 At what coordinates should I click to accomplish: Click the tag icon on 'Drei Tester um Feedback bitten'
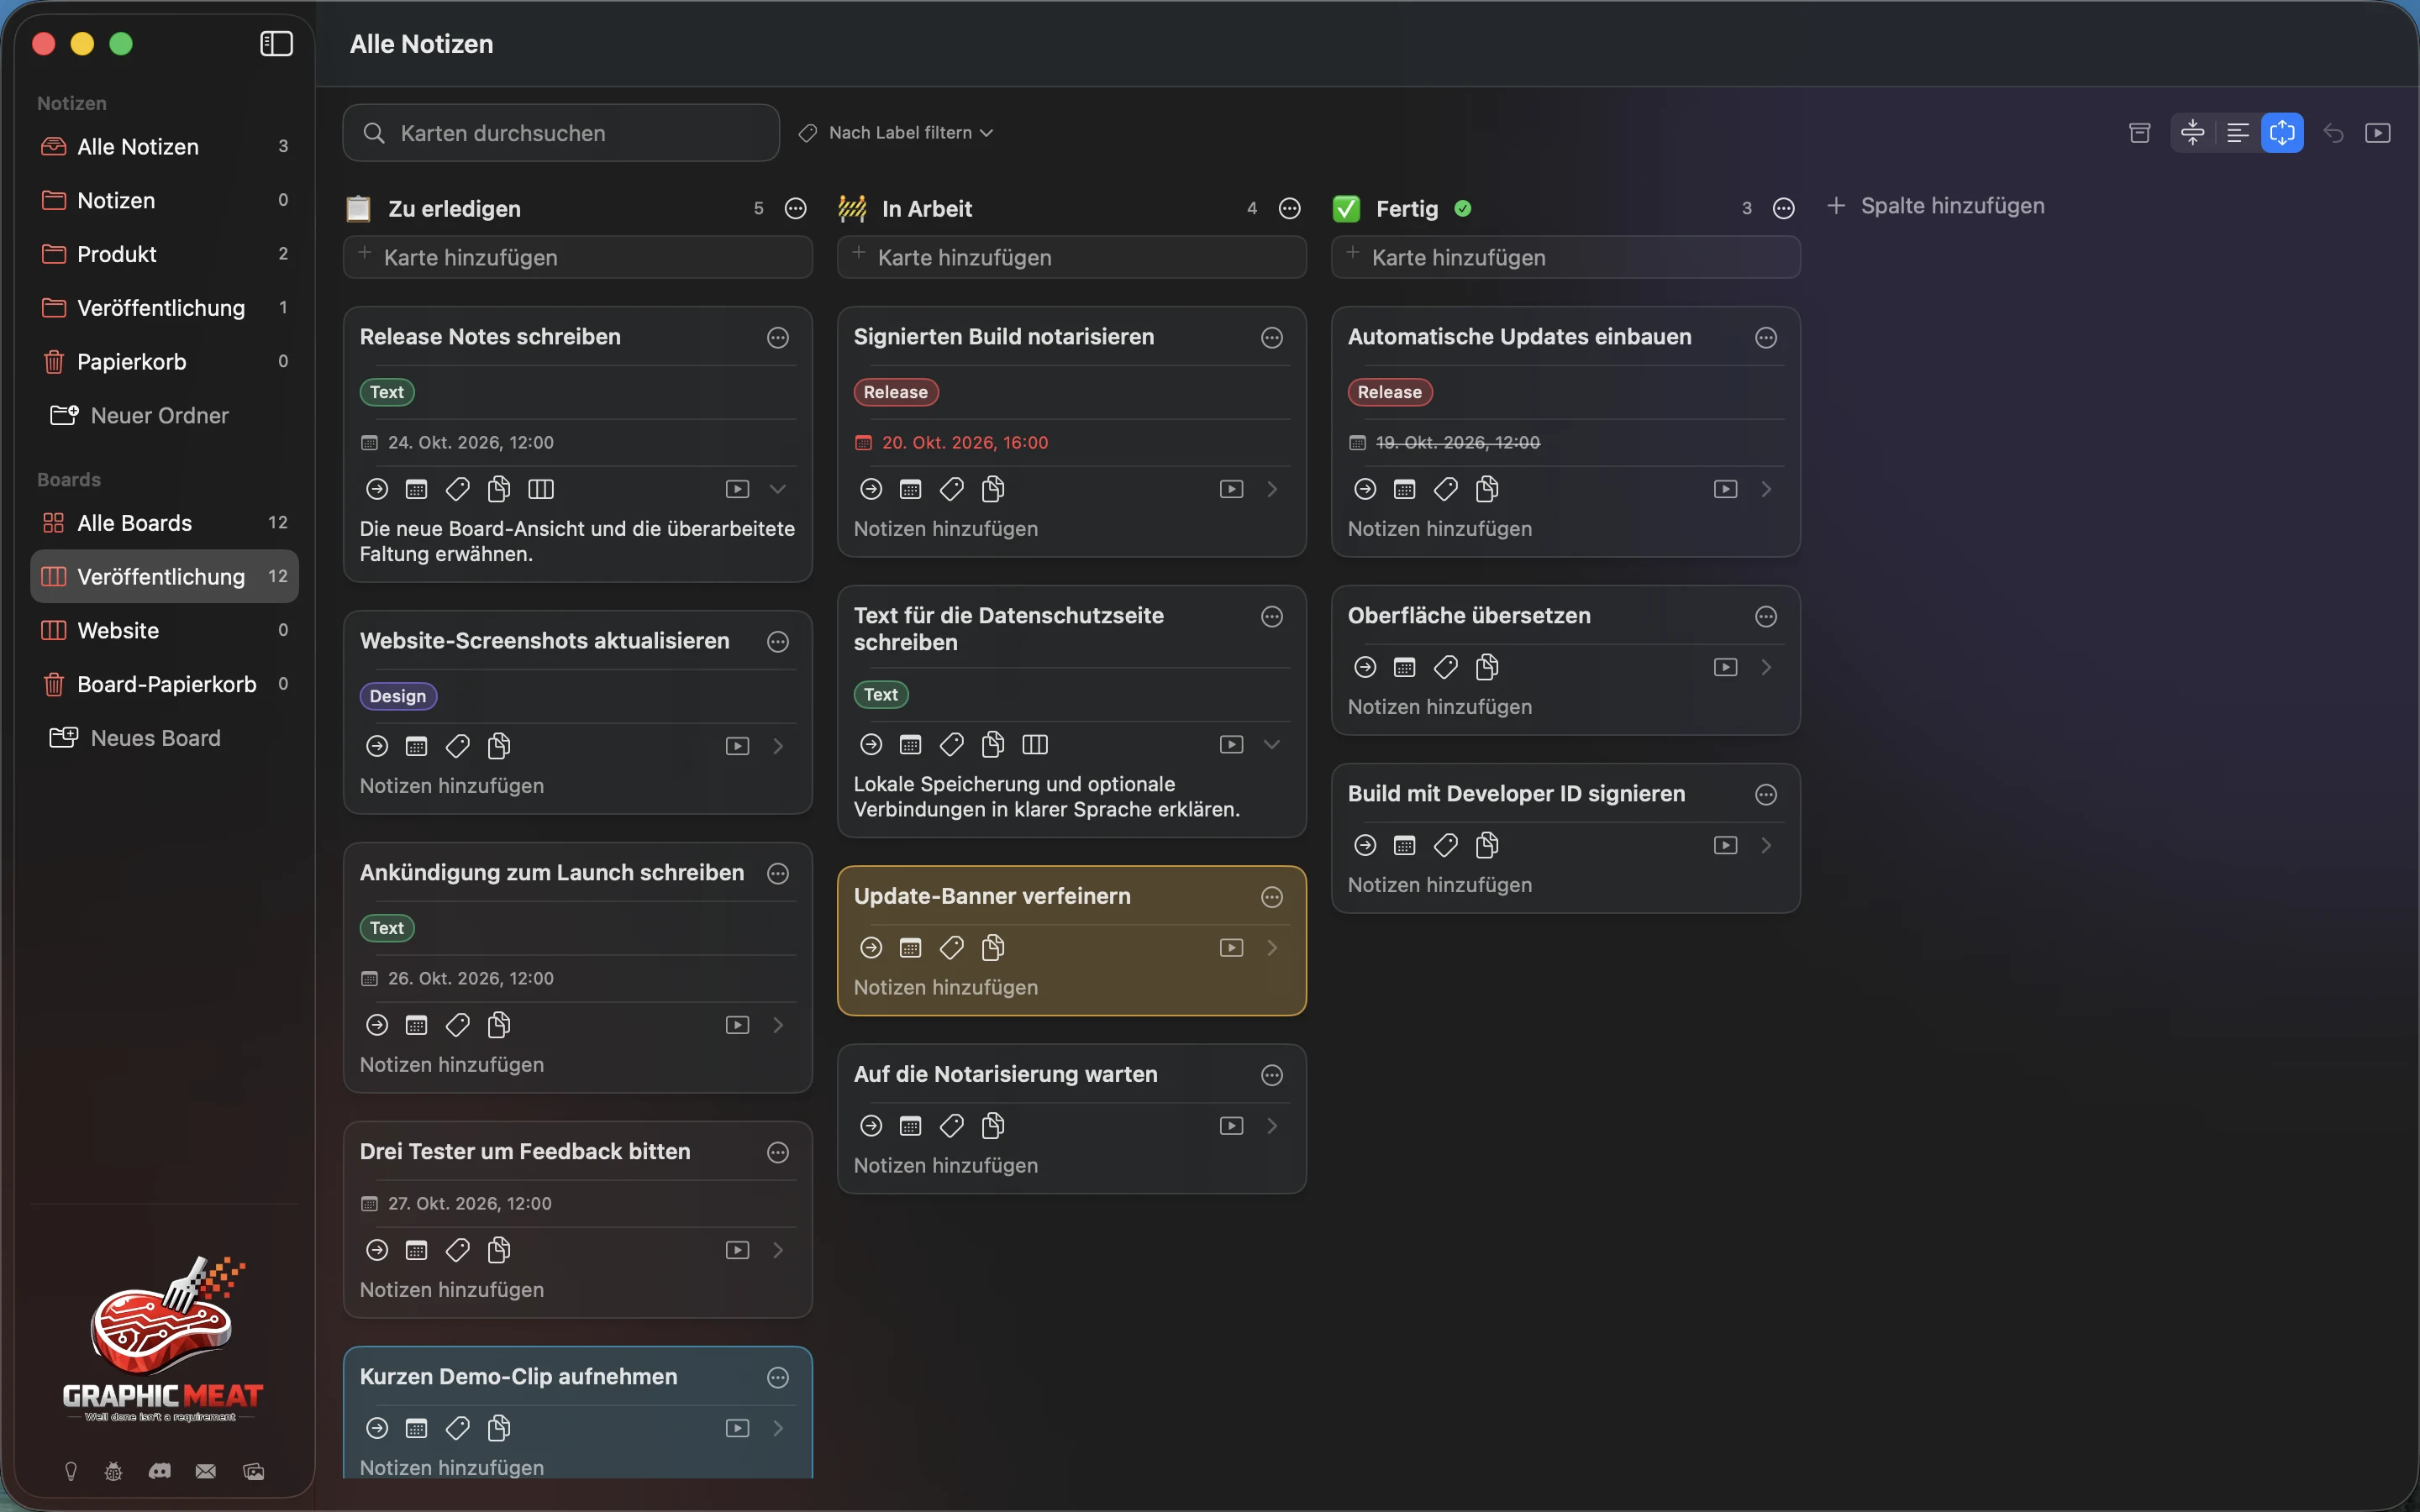pyautogui.click(x=458, y=1250)
